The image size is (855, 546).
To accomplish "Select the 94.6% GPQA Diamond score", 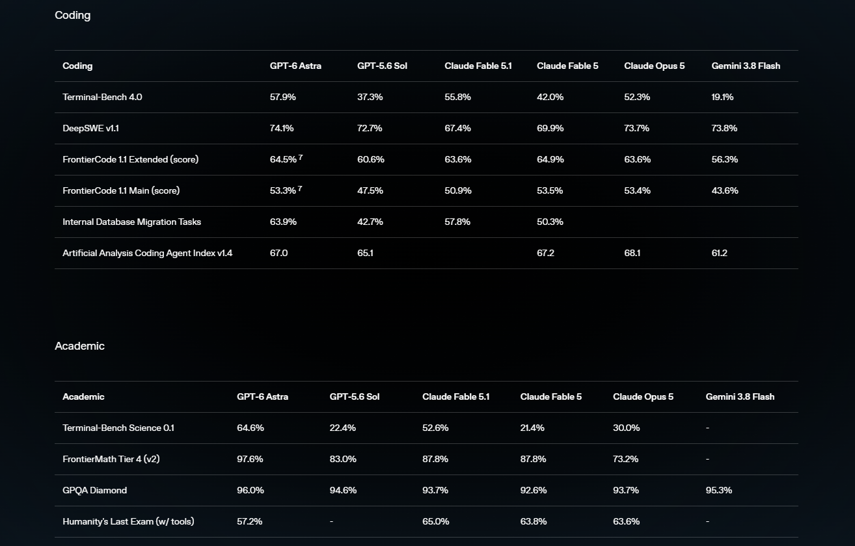I will pyautogui.click(x=343, y=490).
